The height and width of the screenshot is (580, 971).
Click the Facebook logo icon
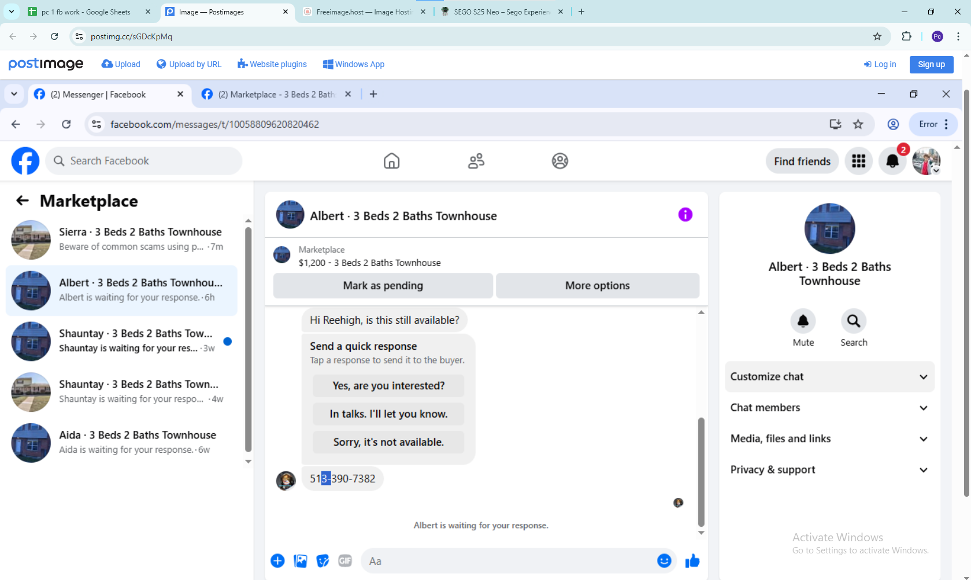pyautogui.click(x=25, y=161)
